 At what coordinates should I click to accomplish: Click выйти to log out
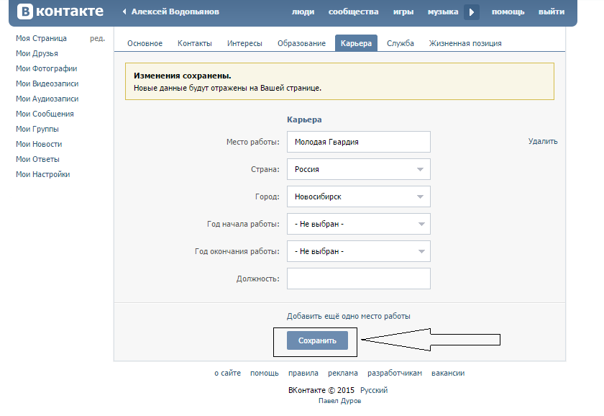tap(552, 12)
